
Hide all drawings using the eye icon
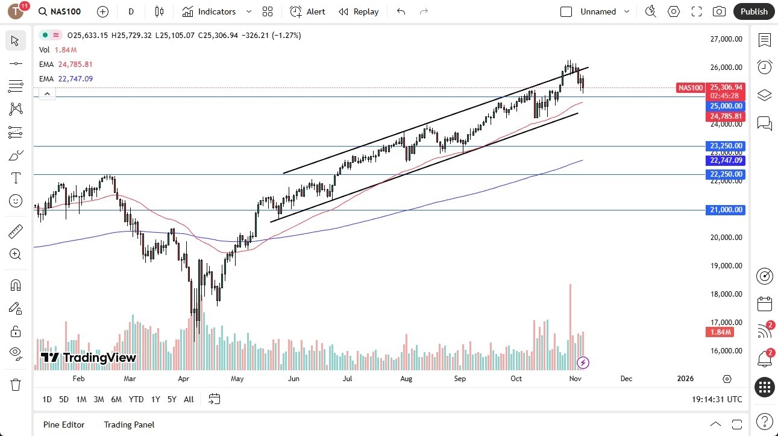pyautogui.click(x=16, y=353)
